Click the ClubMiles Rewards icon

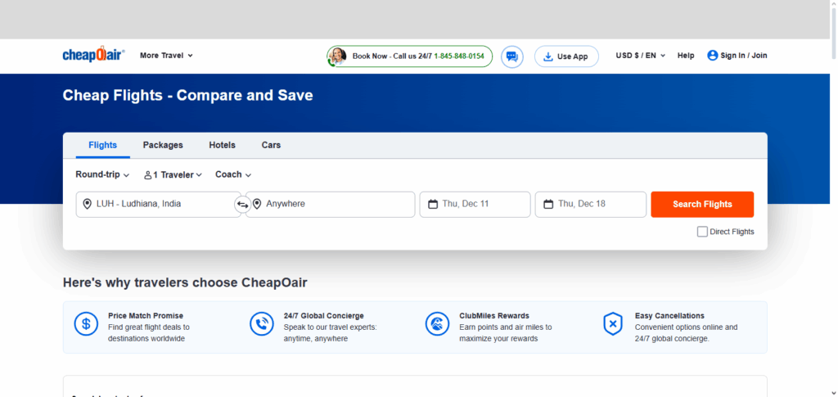[437, 324]
